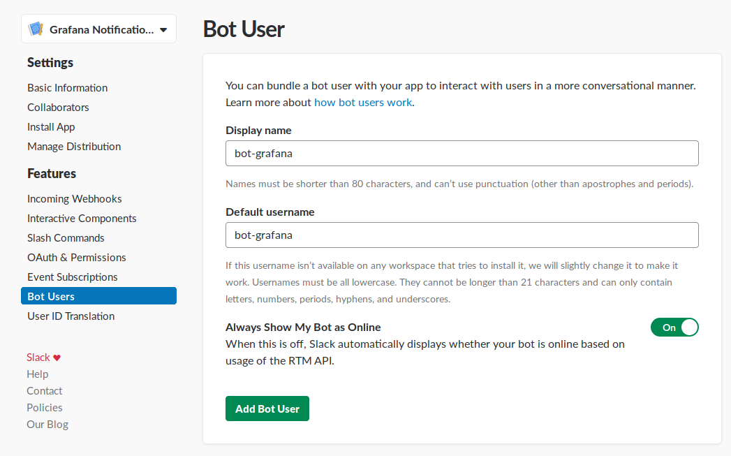Click the Add Bot User button
The width and height of the screenshot is (731, 456).
tap(267, 409)
